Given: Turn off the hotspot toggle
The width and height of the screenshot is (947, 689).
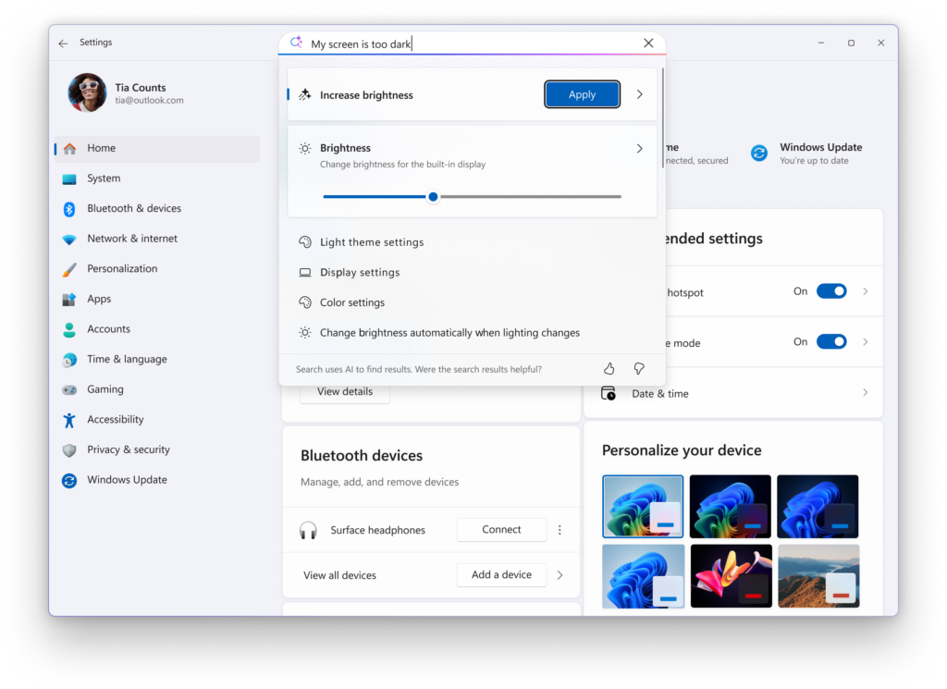Looking at the screenshot, I should 831,290.
